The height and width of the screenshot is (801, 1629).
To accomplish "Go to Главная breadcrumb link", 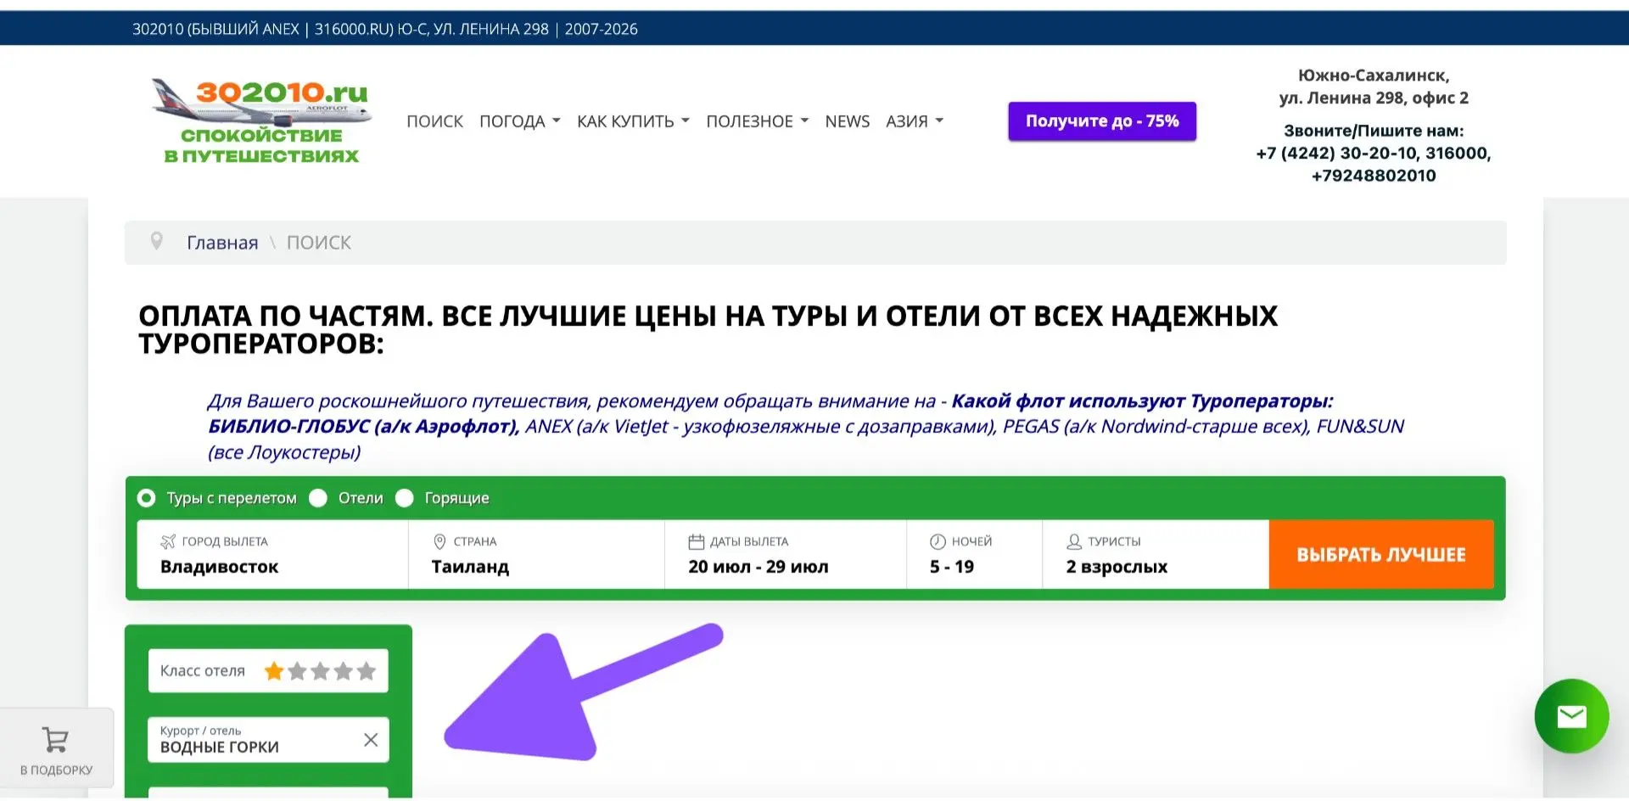I will 222,243.
